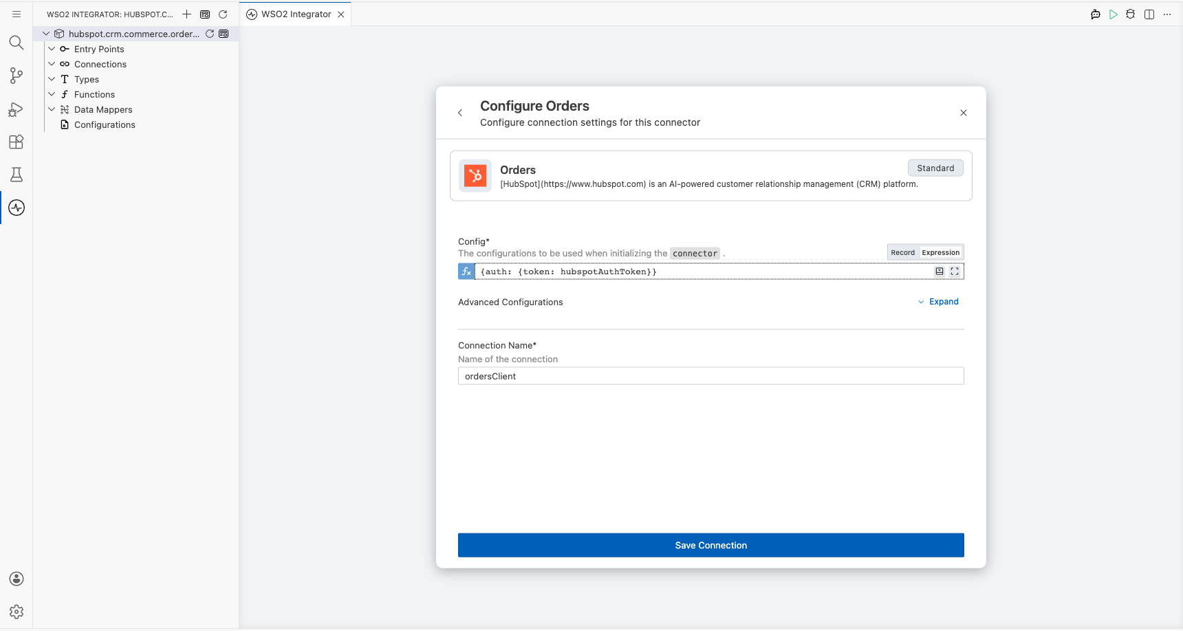1183x631 pixels.
Task: Collapse the Entry Points chevron
Action: 52,49
